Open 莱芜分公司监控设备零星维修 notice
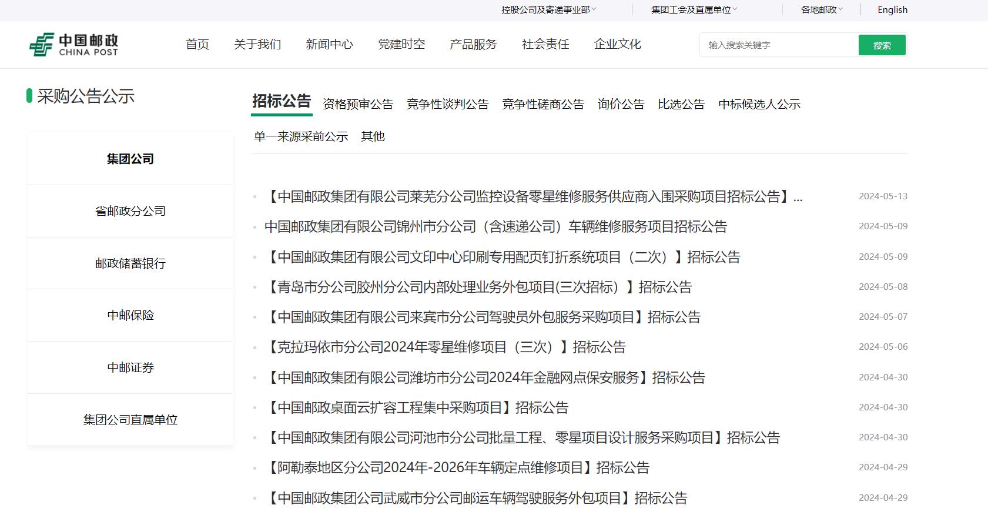This screenshot has width=988, height=515. click(534, 196)
